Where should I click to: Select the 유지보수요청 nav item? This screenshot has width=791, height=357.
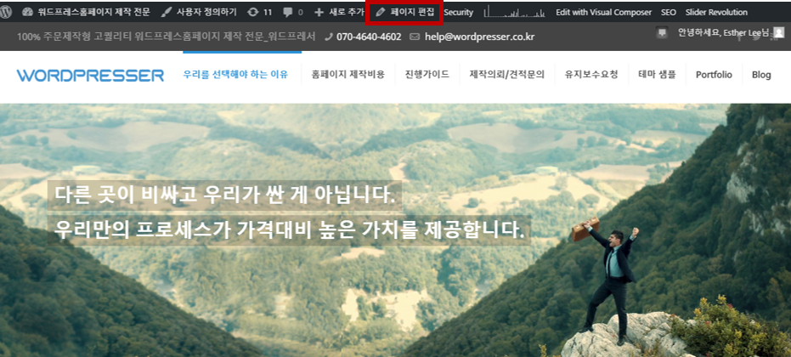tap(591, 75)
